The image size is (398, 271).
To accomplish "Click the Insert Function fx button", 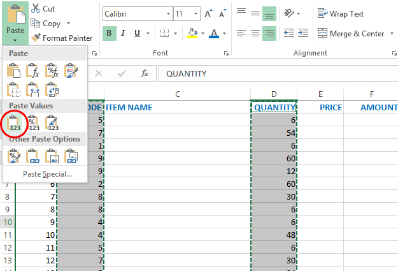I will (x=145, y=74).
